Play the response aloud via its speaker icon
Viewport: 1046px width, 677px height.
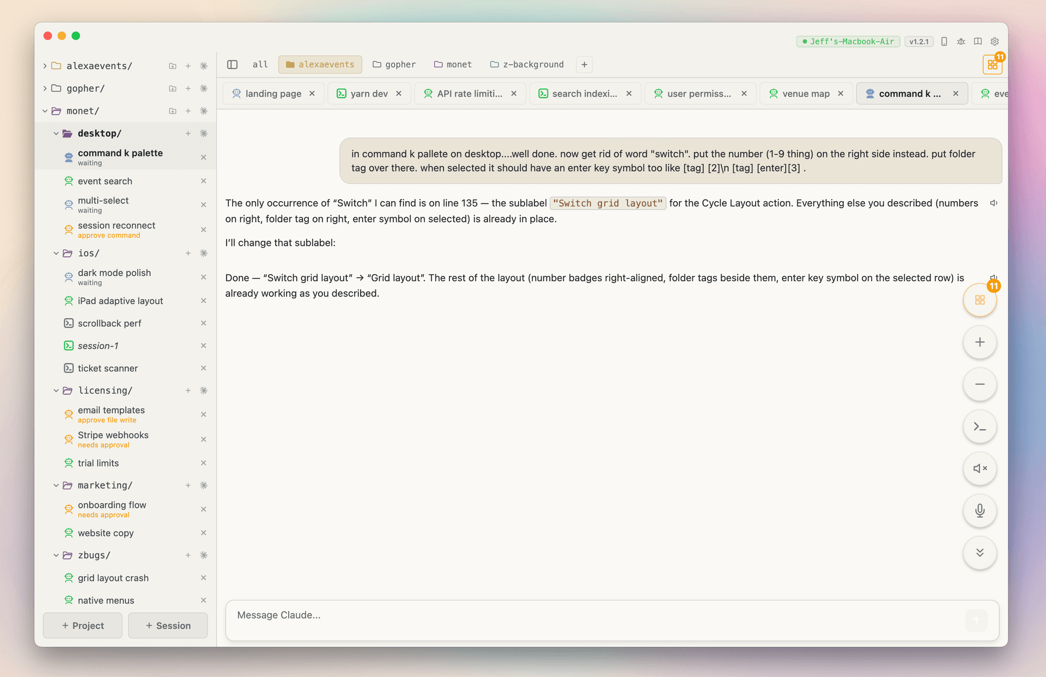(994, 203)
